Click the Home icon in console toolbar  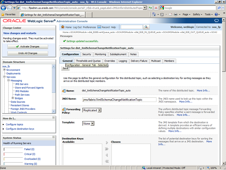(x=63, y=27)
